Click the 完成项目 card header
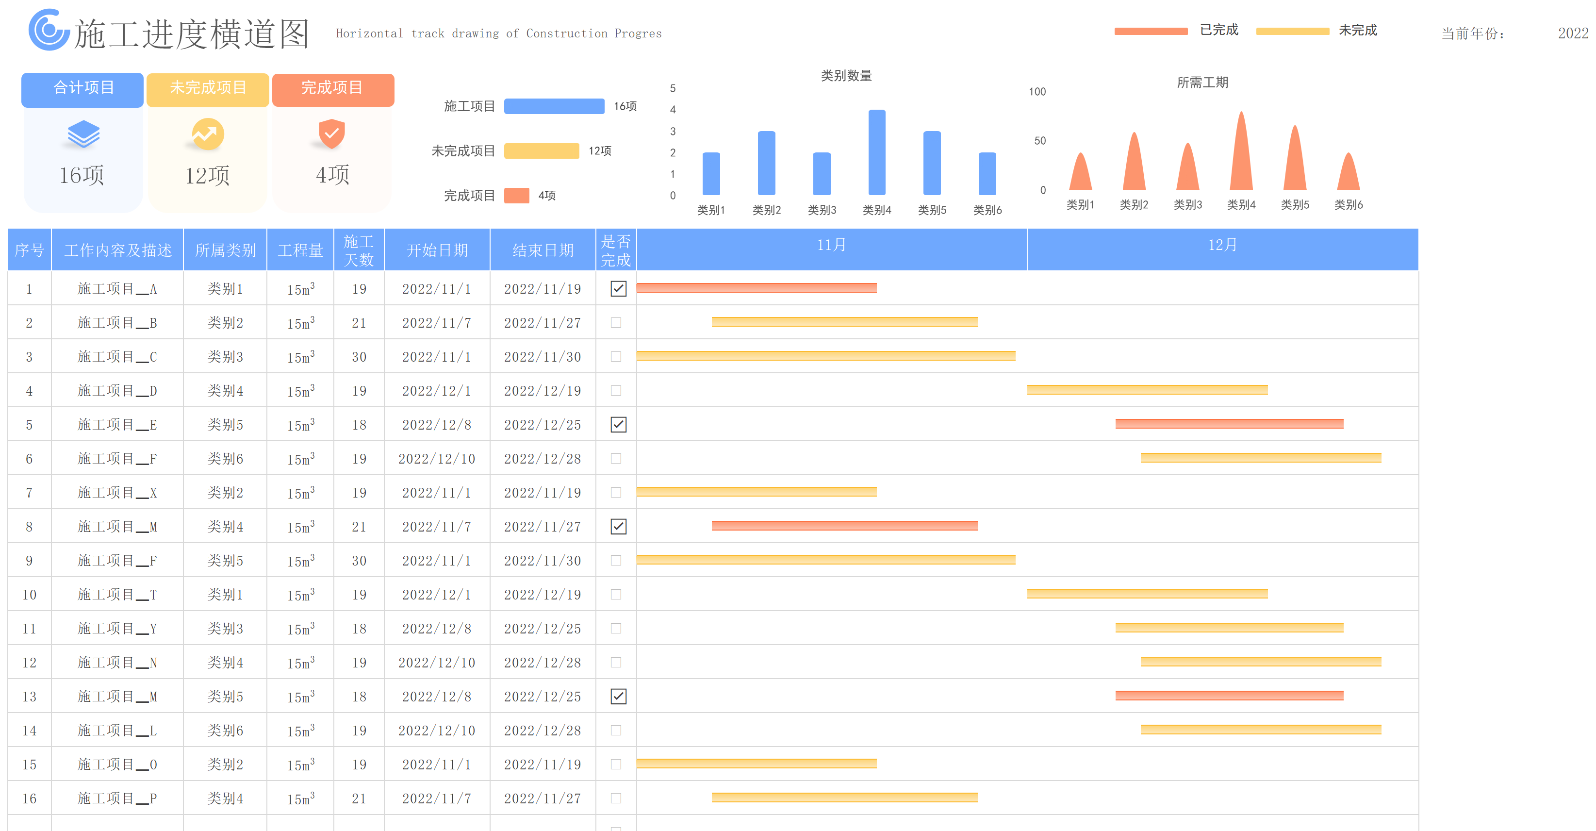The image size is (1596, 831). (333, 88)
